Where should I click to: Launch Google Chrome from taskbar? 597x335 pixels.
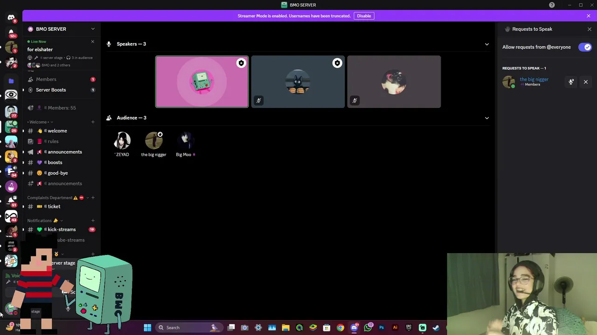tap(340, 328)
